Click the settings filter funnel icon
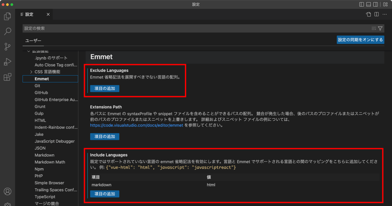The width and height of the screenshot is (392, 206). (x=380, y=28)
